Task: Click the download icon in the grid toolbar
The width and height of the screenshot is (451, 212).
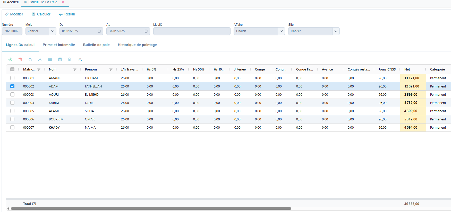Action: (x=40, y=59)
